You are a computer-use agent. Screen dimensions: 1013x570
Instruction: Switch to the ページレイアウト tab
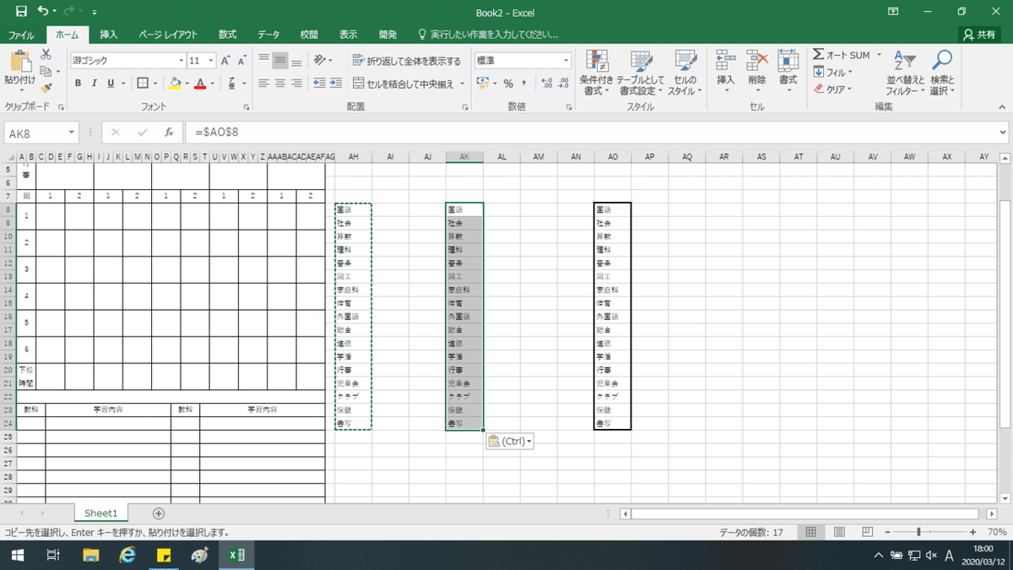tap(168, 35)
